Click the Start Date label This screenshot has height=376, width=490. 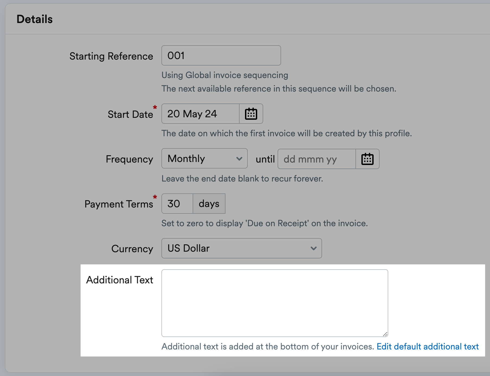[x=130, y=114]
